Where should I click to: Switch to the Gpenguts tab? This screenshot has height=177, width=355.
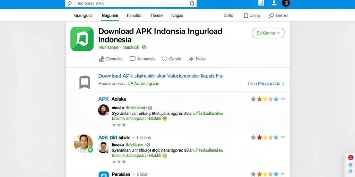click(x=83, y=16)
